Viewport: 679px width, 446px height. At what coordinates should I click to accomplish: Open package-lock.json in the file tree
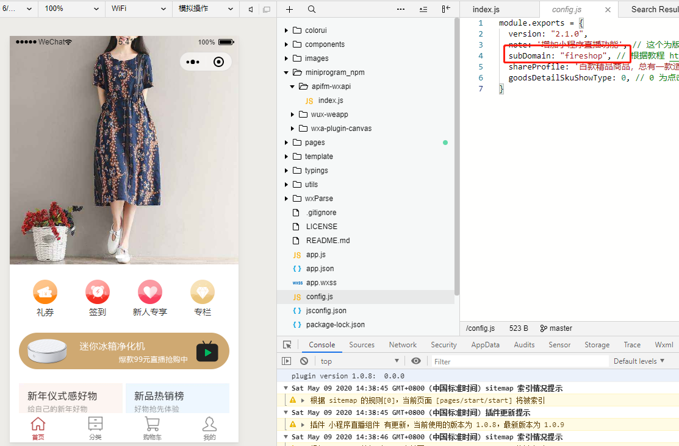pos(335,324)
